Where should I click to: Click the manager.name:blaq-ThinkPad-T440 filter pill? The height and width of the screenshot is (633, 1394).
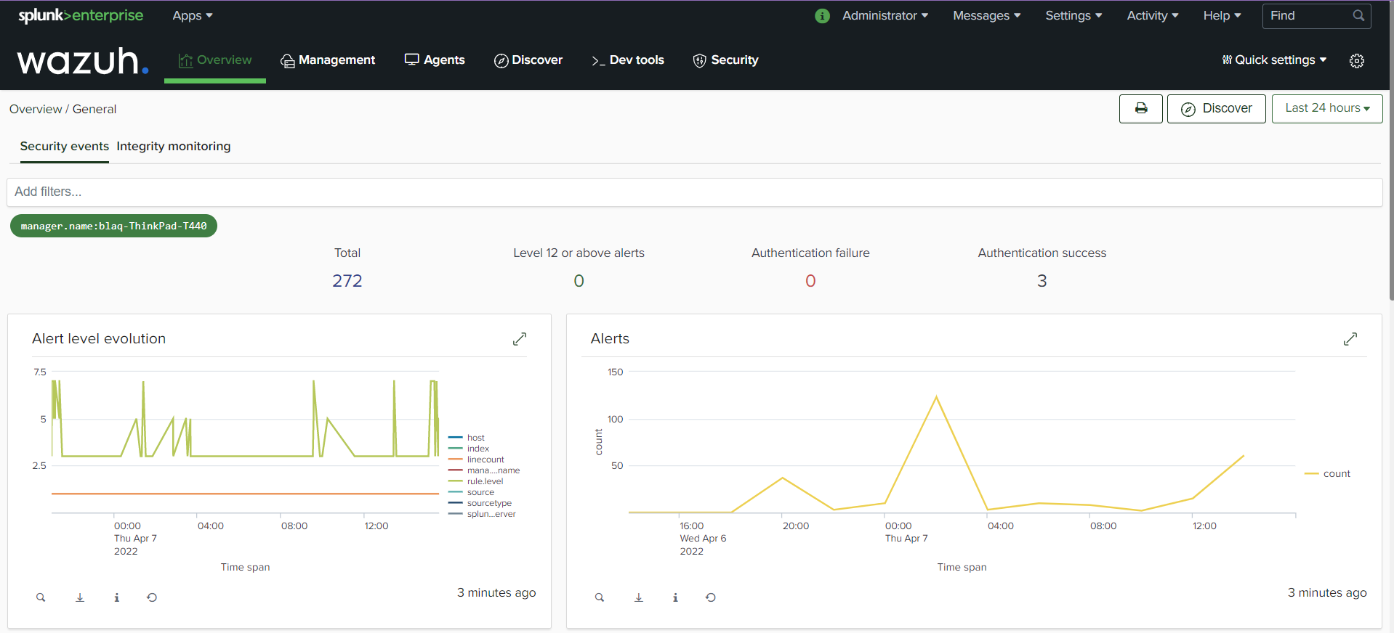pyautogui.click(x=113, y=226)
